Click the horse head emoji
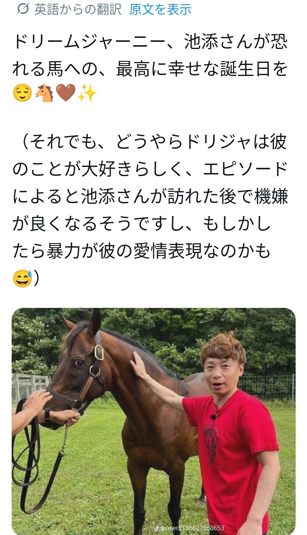The height and width of the screenshot is (535, 307). point(44,93)
